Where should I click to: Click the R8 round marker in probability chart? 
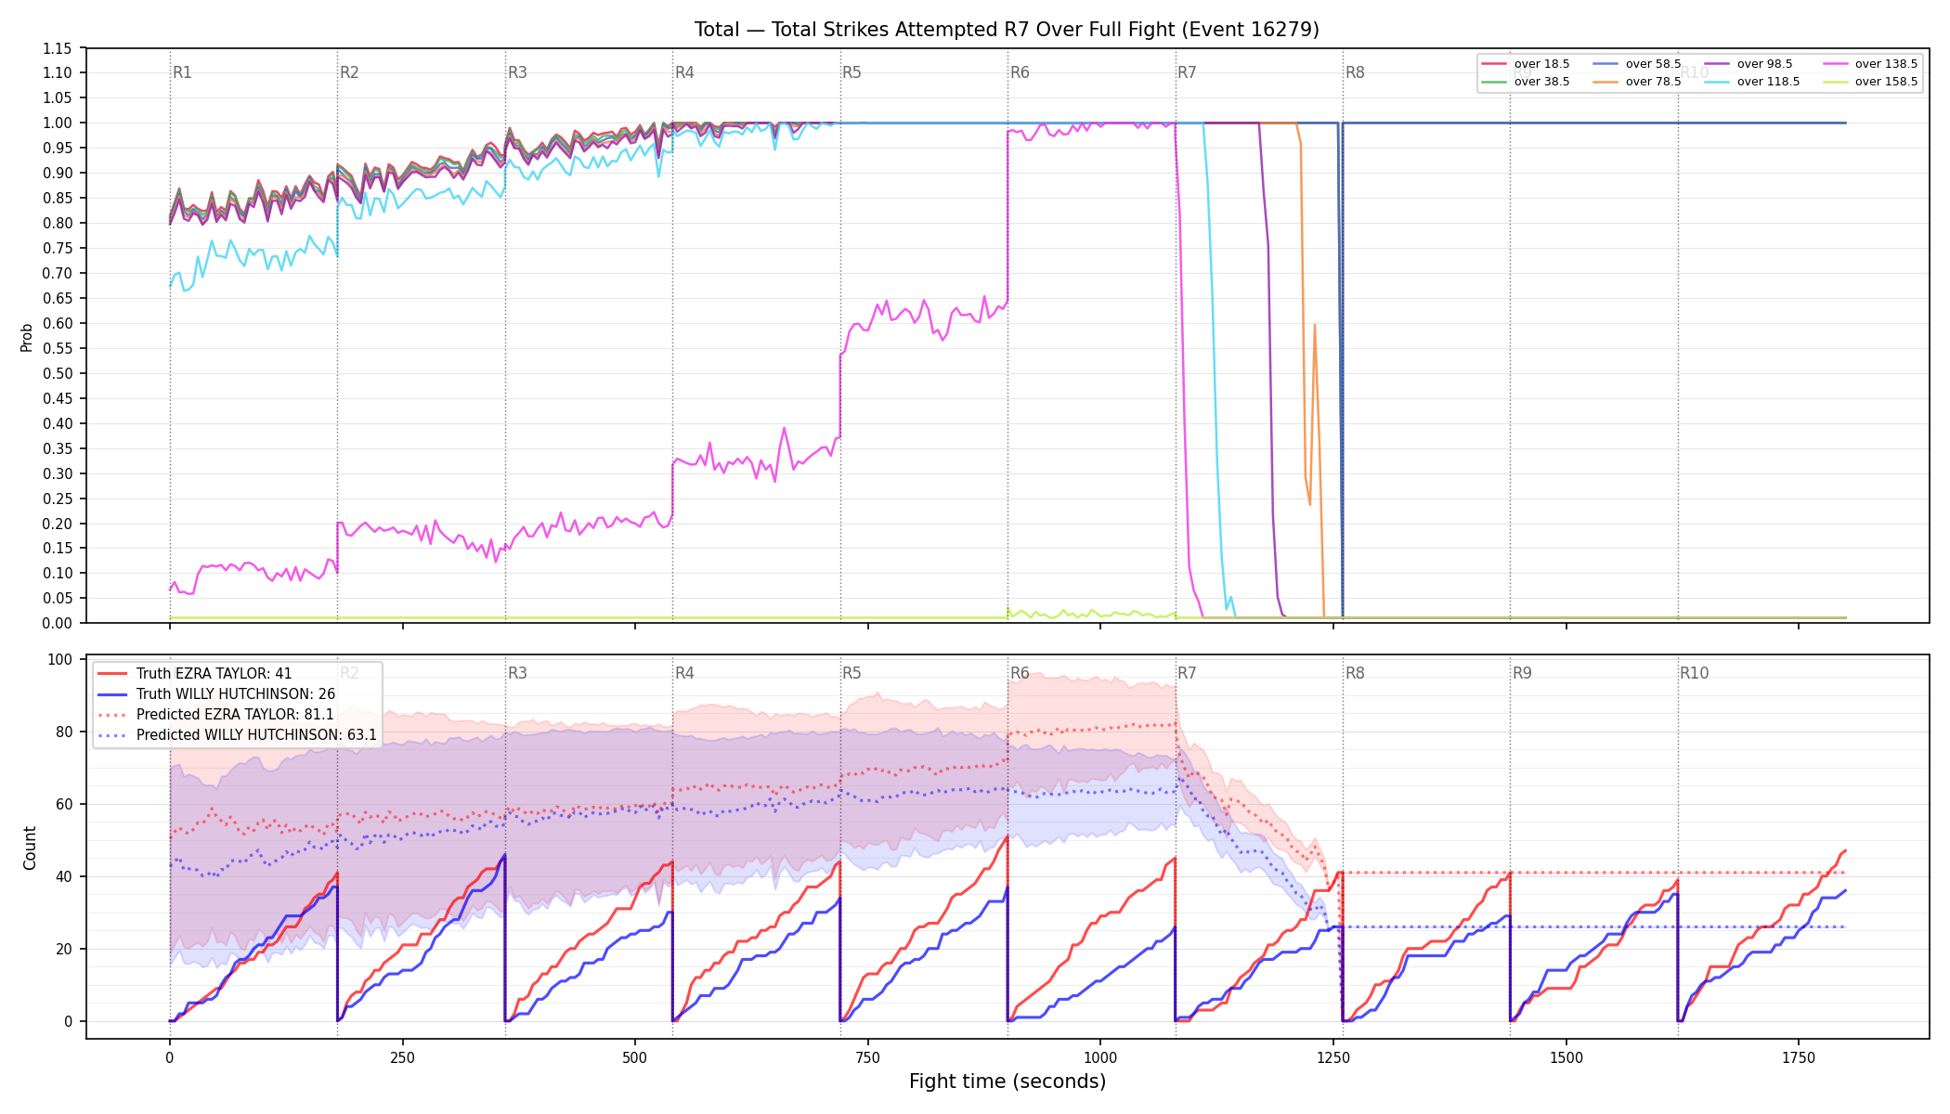tap(1355, 72)
